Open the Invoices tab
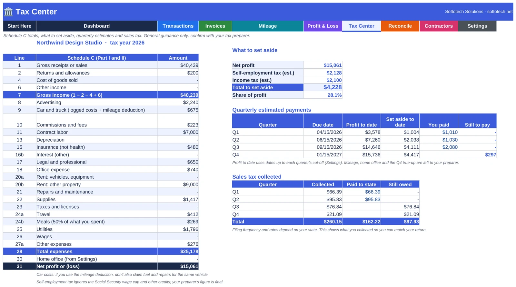The height and width of the screenshot is (287, 516). [215, 26]
